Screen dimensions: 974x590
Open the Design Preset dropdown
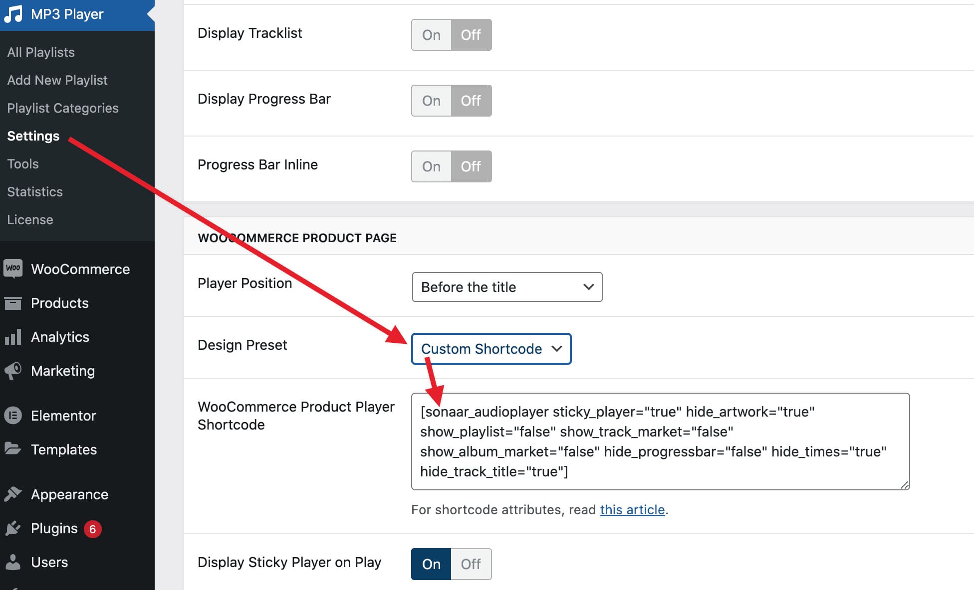[491, 349]
